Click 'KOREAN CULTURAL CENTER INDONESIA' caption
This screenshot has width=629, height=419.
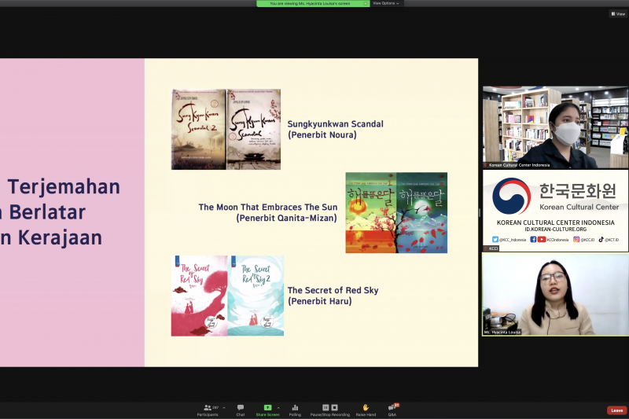click(556, 222)
